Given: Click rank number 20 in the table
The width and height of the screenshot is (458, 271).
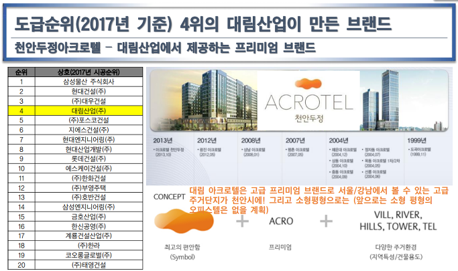Looking at the screenshot, I should click(x=21, y=265).
